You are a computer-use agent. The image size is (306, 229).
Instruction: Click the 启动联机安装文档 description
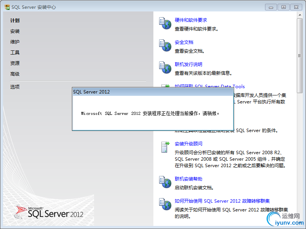[x=194, y=188]
